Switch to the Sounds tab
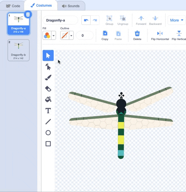The height and width of the screenshot is (192, 186). (x=71, y=6)
